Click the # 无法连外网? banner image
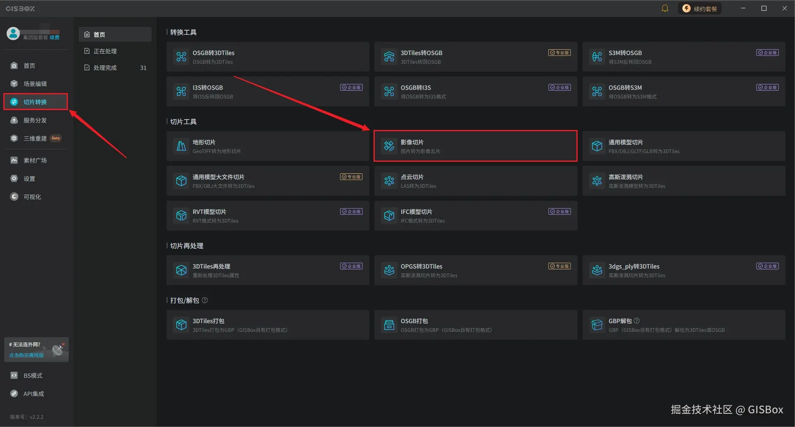Image resolution: width=795 pixels, height=427 pixels. (x=36, y=350)
